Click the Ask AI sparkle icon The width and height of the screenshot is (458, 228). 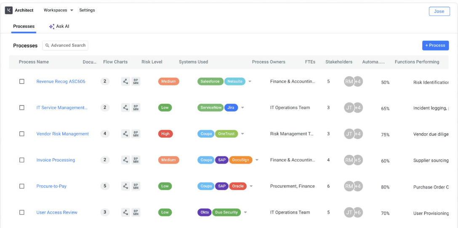click(52, 27)
